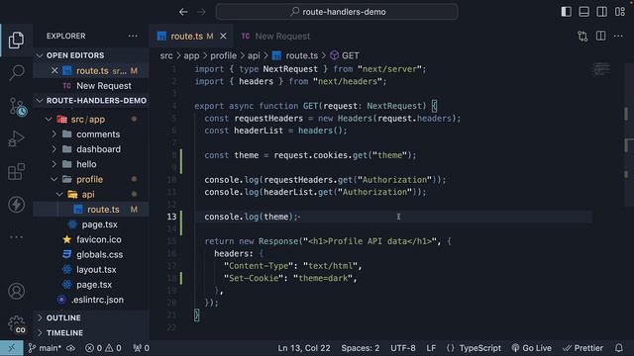Expand the comments folder
This screenshot has height=356, width=634.
point(98,134)
